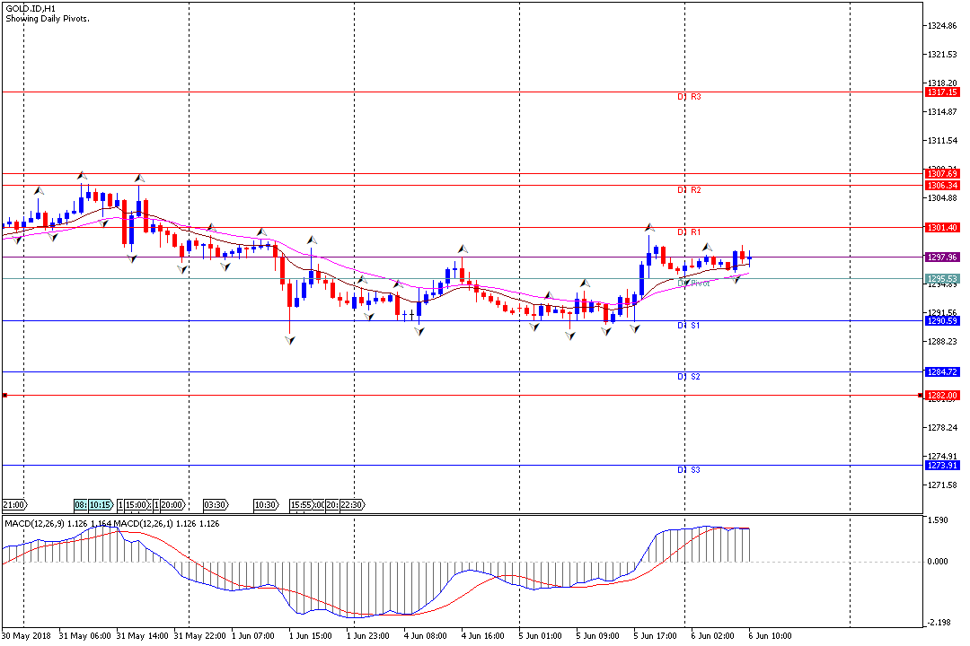Select the red 1307.69 price label
This screenshot has width=970, height=646.
(942, 174)
